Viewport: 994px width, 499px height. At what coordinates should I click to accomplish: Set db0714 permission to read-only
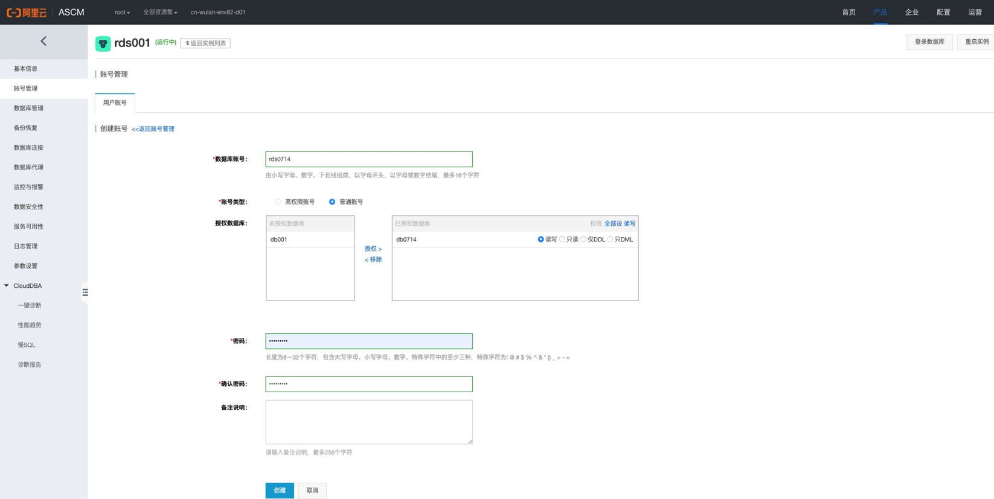pos(562,240)
